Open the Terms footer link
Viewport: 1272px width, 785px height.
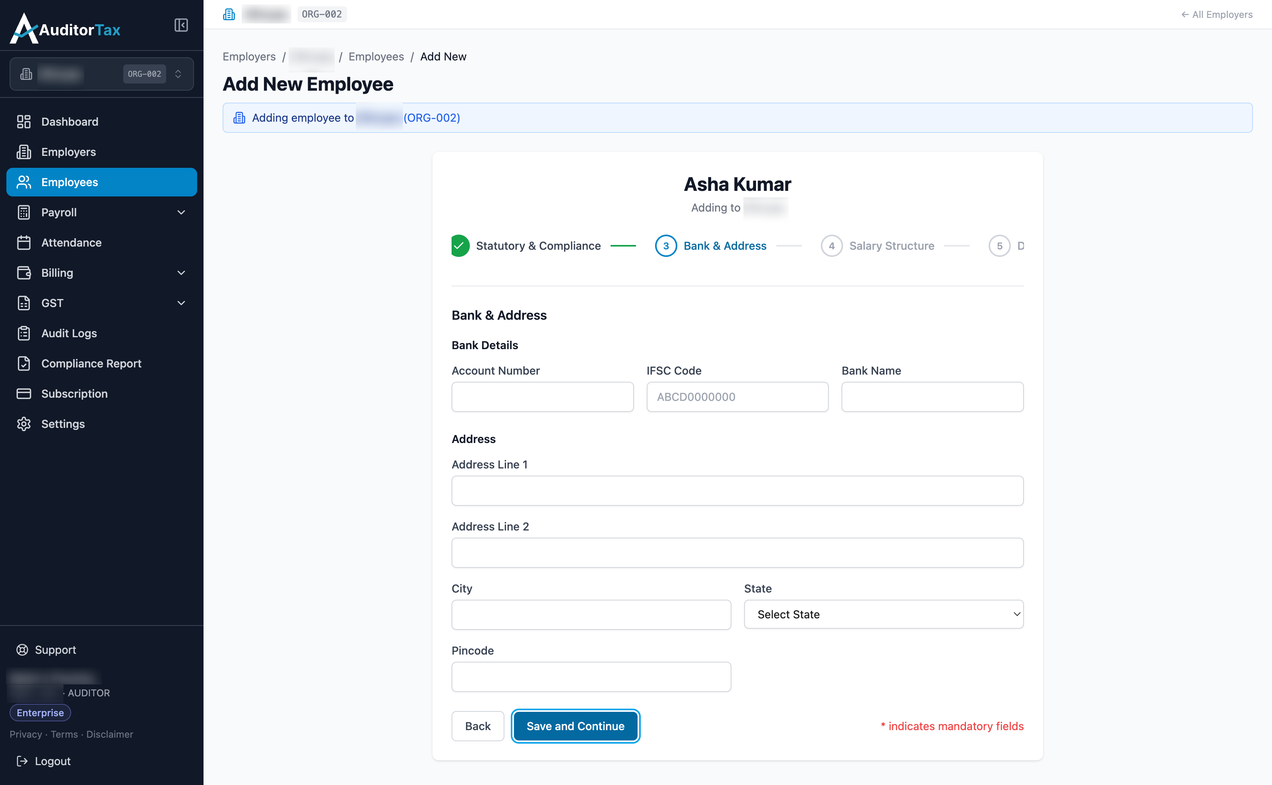[x=64, y=734]
